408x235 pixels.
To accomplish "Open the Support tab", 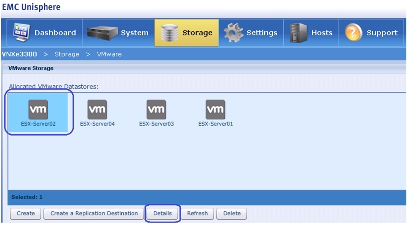I will pyautogui.click(x=371, y=33).
